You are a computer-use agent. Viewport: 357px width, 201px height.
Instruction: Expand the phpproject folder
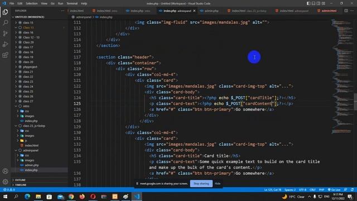click(30, 67)
